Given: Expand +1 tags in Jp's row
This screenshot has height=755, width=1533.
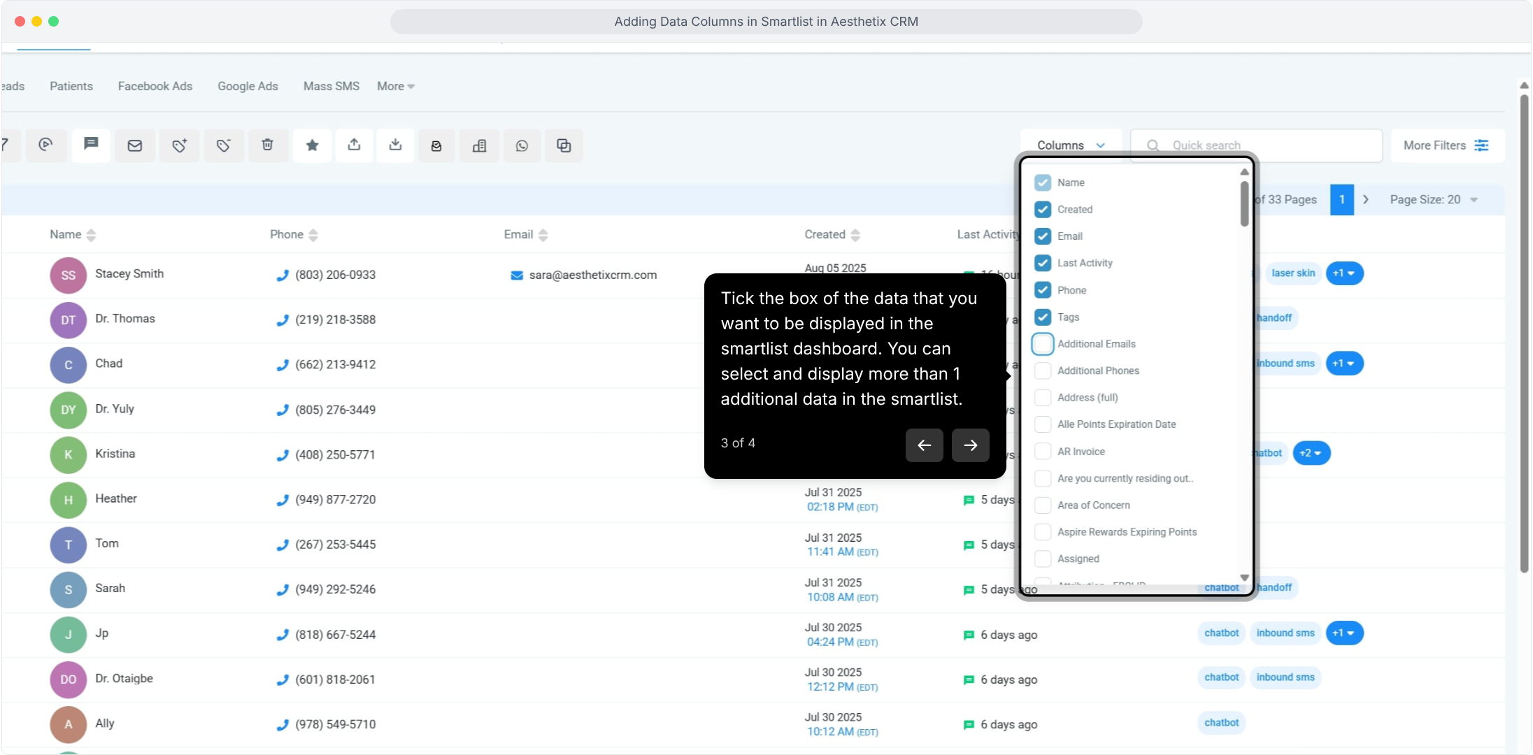Looking at the screenshot, I should click(x=1345, y=633).
